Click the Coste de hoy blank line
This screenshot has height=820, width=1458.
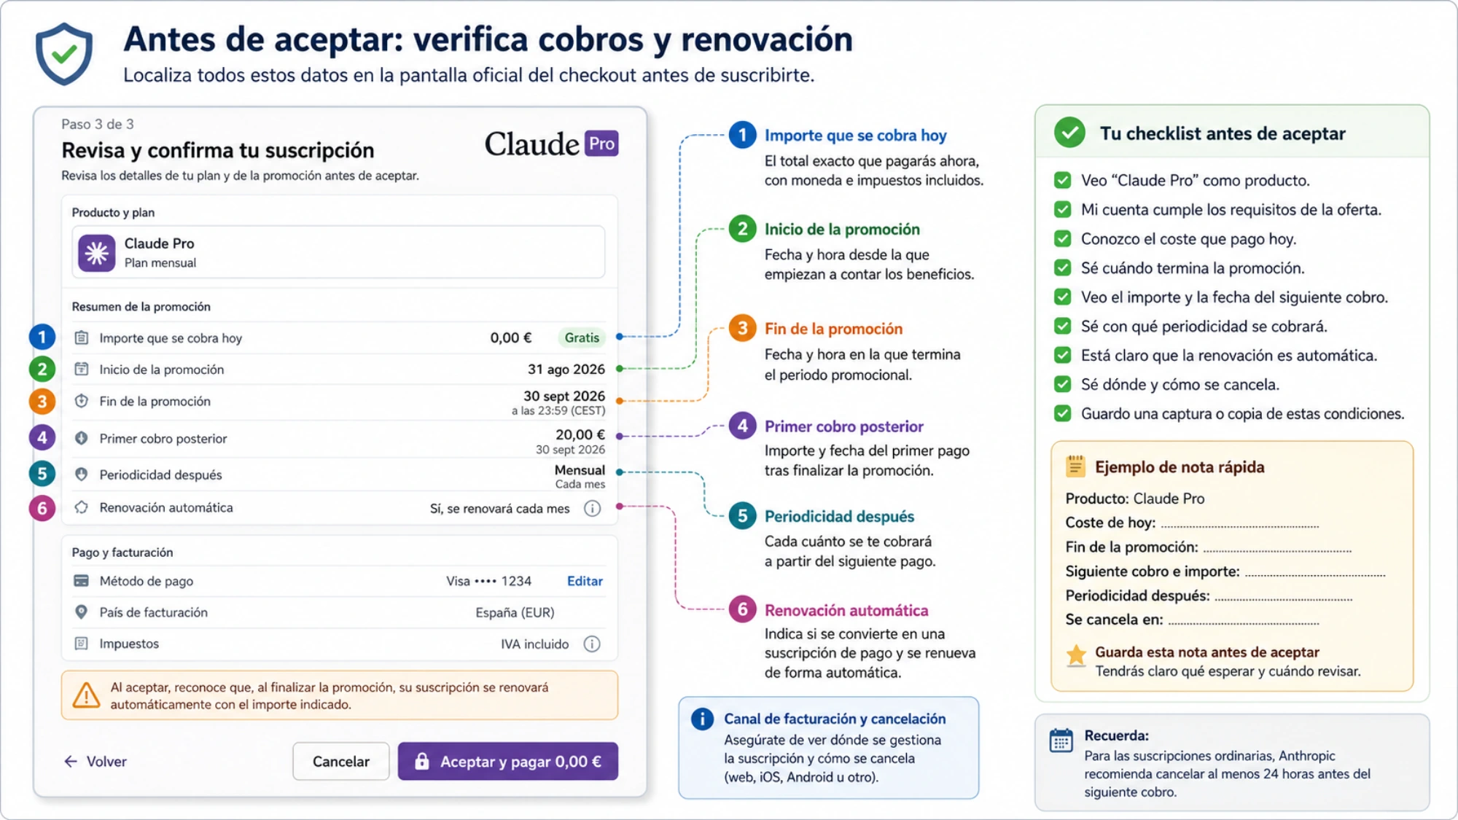click(1240, 526)
